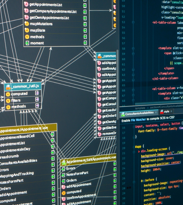Click the url("../img path in background-image
The width and height of the screenshot is (183, 205).
click(175, 153)
